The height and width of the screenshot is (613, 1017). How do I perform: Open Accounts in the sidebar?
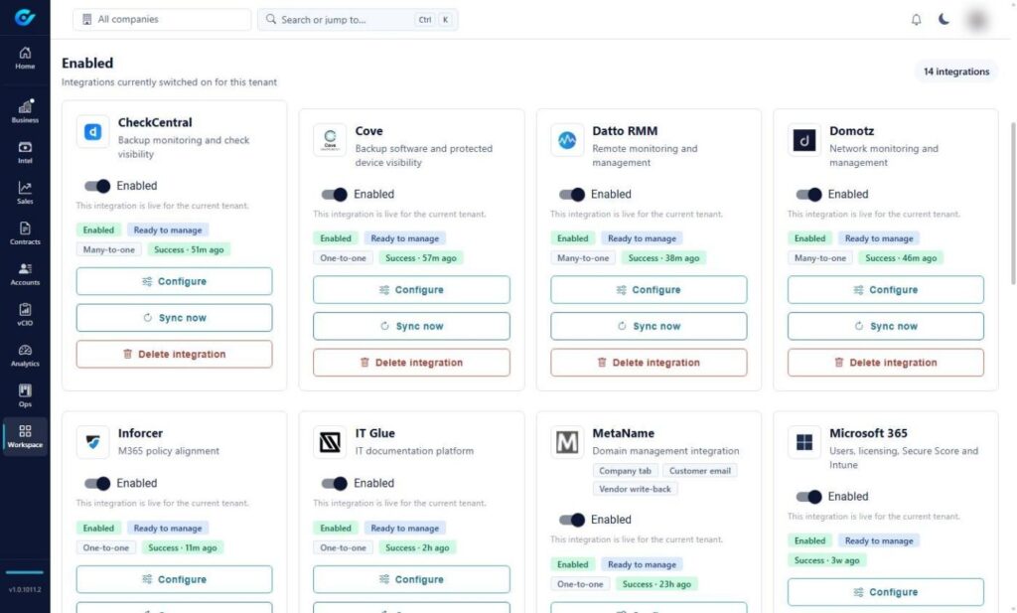coord(25,274)
